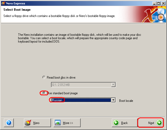Click the Nero Express title text
The width and height of the screenshot is (167, 130).
[16, 3]
